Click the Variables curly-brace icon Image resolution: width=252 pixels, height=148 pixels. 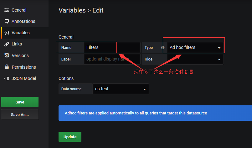coord(7,33)
